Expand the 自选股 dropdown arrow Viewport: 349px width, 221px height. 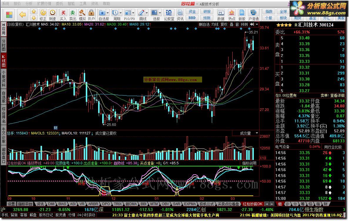[108, 13]
